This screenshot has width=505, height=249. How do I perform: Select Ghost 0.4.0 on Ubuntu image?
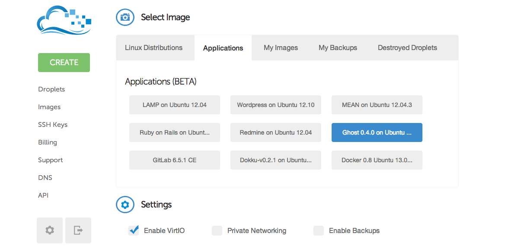tap(377, 132)
